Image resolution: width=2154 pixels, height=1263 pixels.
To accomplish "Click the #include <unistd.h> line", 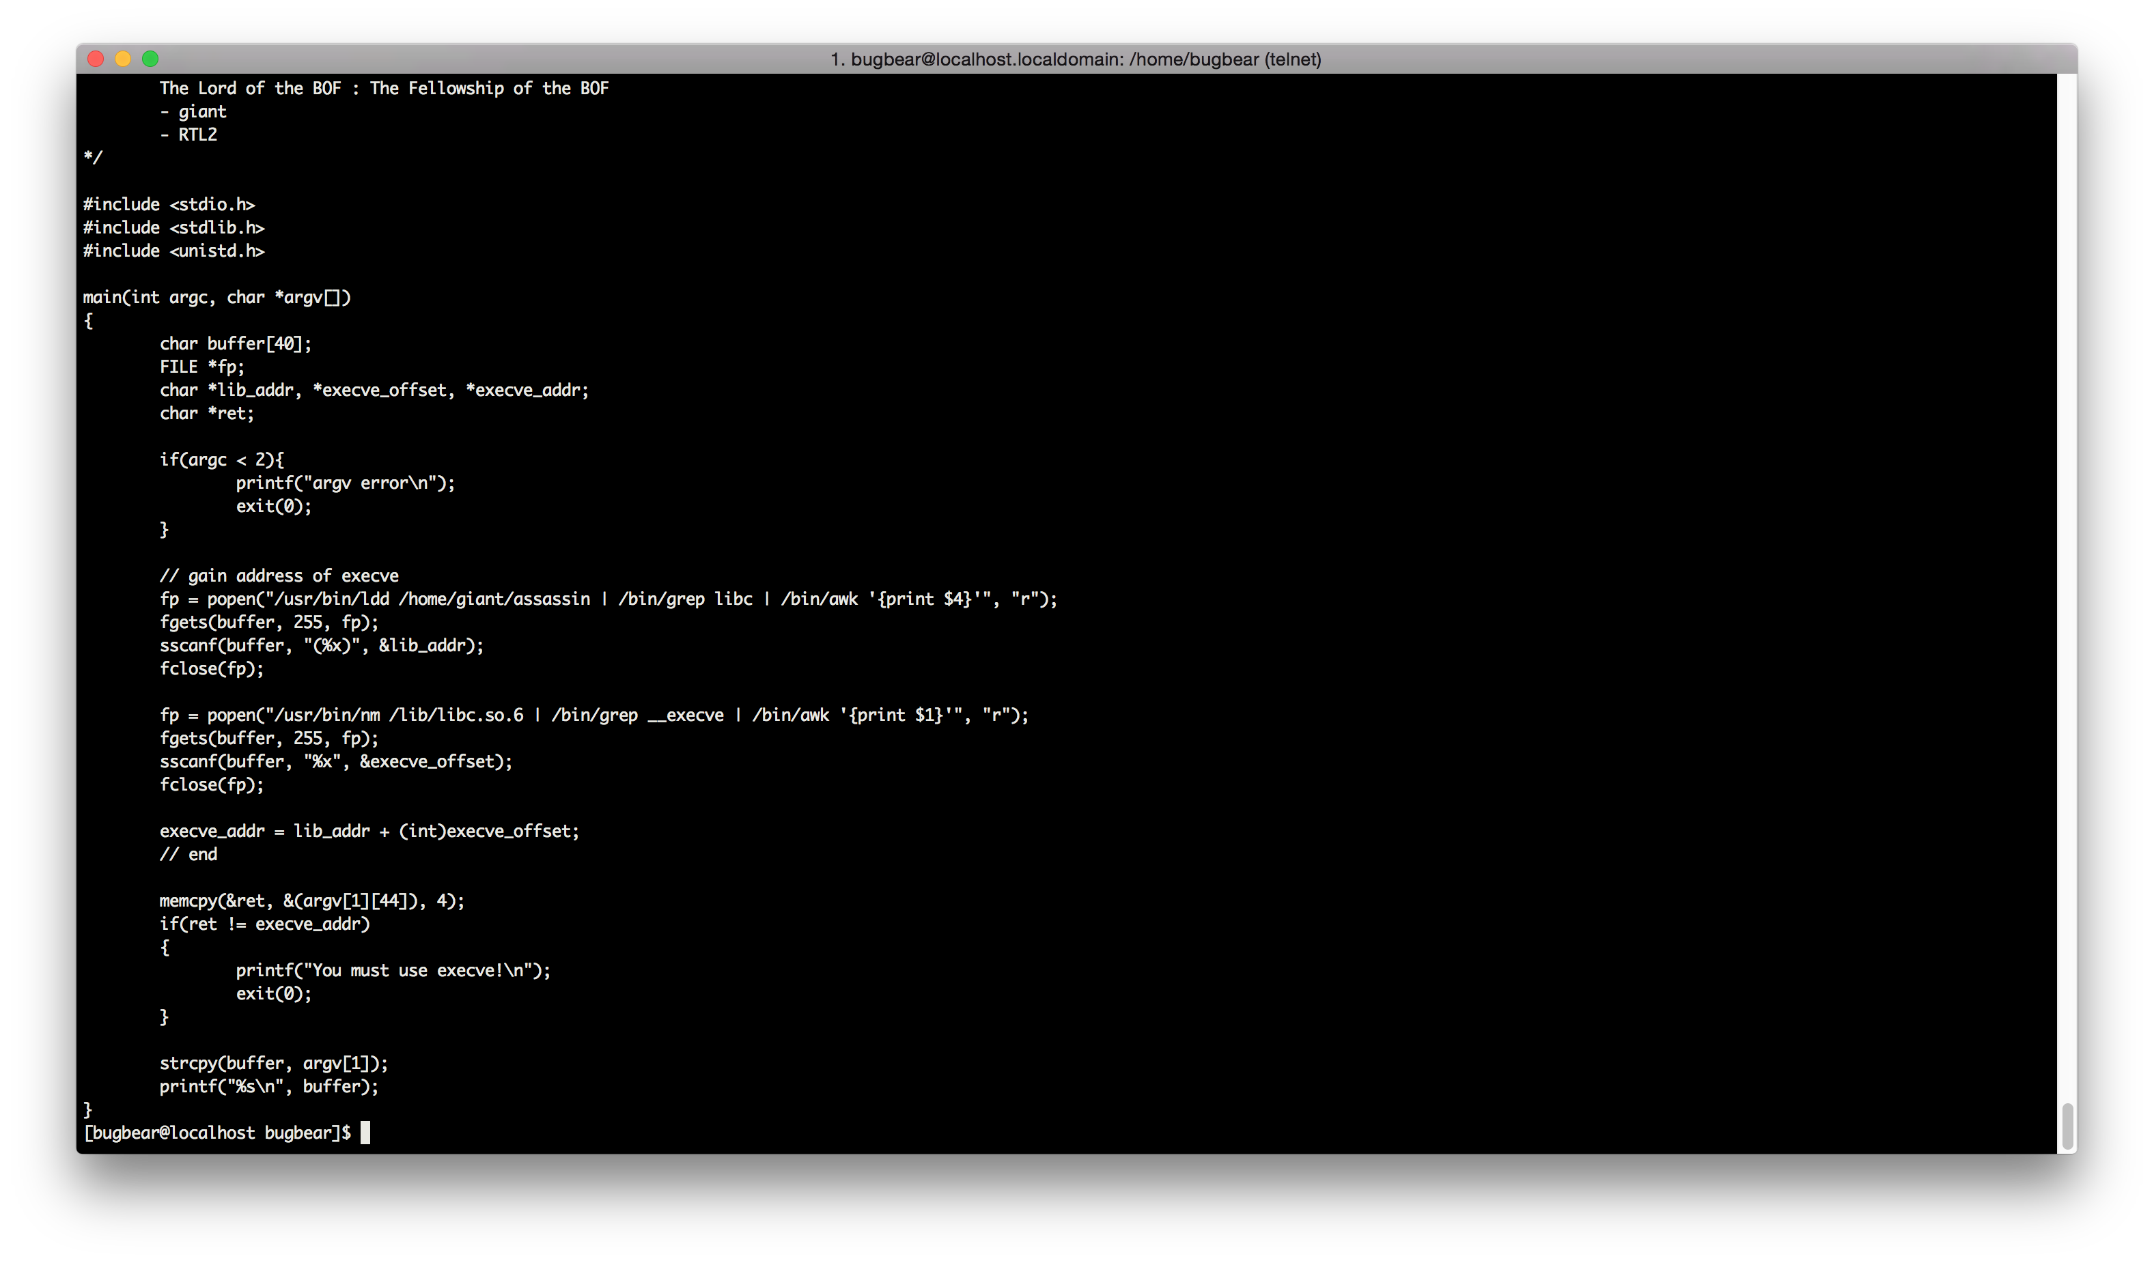I will point(173,251).
